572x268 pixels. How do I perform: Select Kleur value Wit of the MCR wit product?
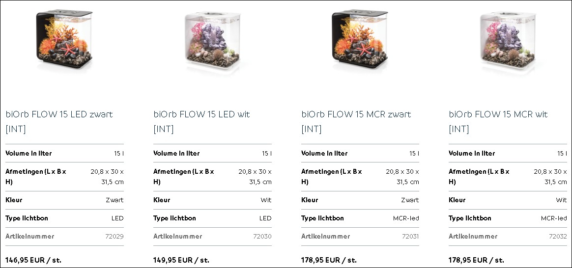pos(562,200)
